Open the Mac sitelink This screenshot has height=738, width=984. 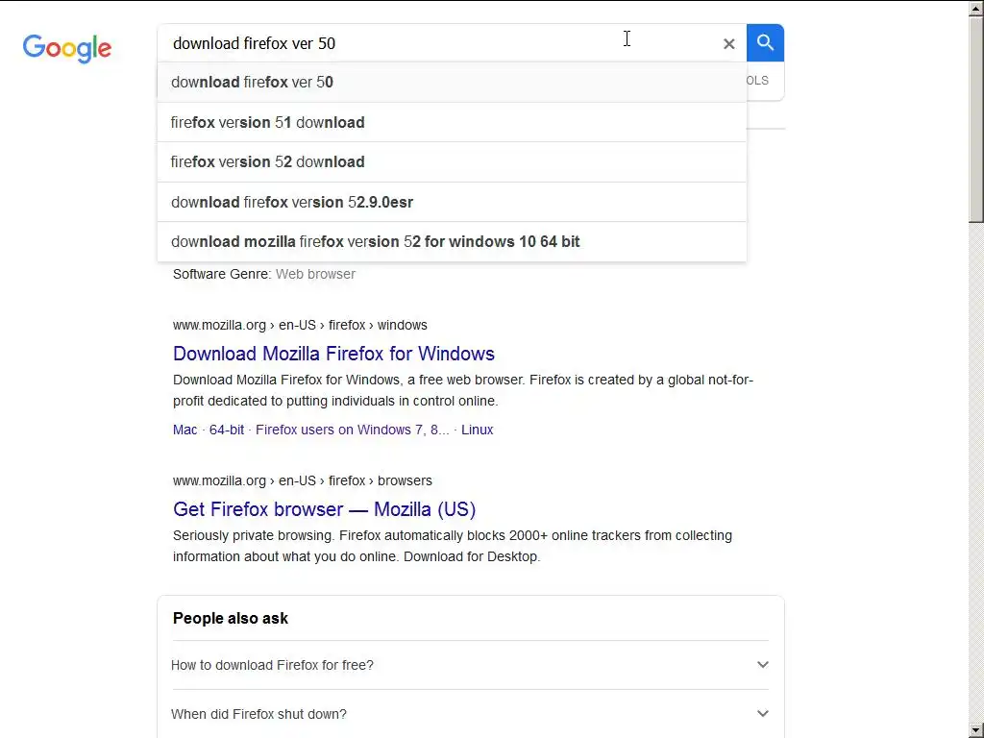[185, 430]
